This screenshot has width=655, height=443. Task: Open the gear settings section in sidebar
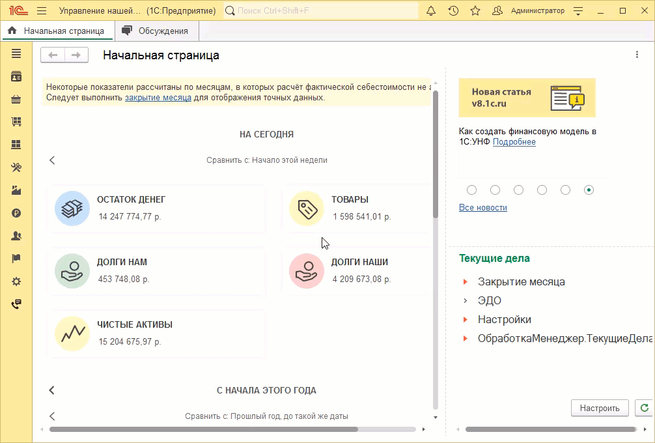pyautogui.click(x=16, y=281)
